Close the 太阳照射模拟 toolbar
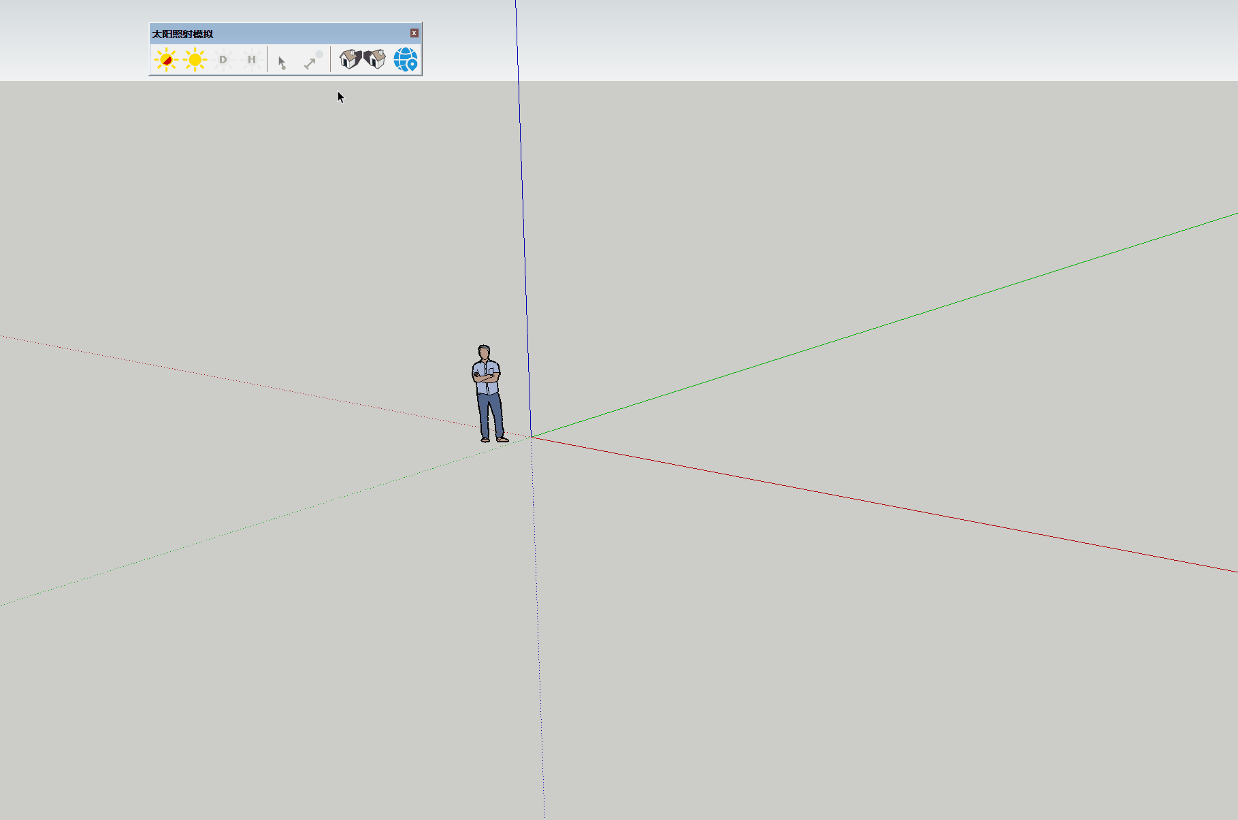This screenshot has width=1238, height=820. point(414,33)
